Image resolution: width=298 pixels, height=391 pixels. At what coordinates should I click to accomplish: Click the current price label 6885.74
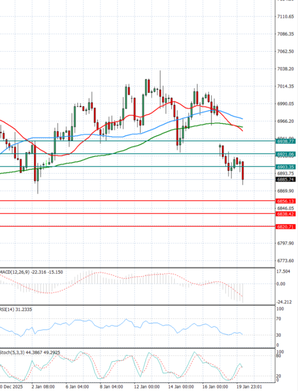click(286, 179)
